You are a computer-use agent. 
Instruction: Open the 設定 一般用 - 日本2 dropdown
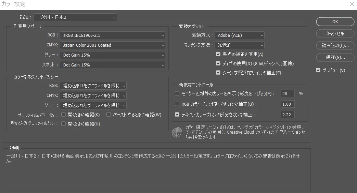coord(75,17)
